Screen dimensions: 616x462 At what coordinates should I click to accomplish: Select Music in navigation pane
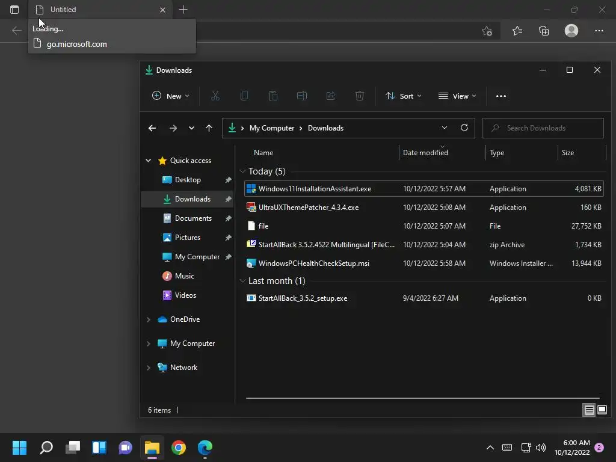pos(188,276)
